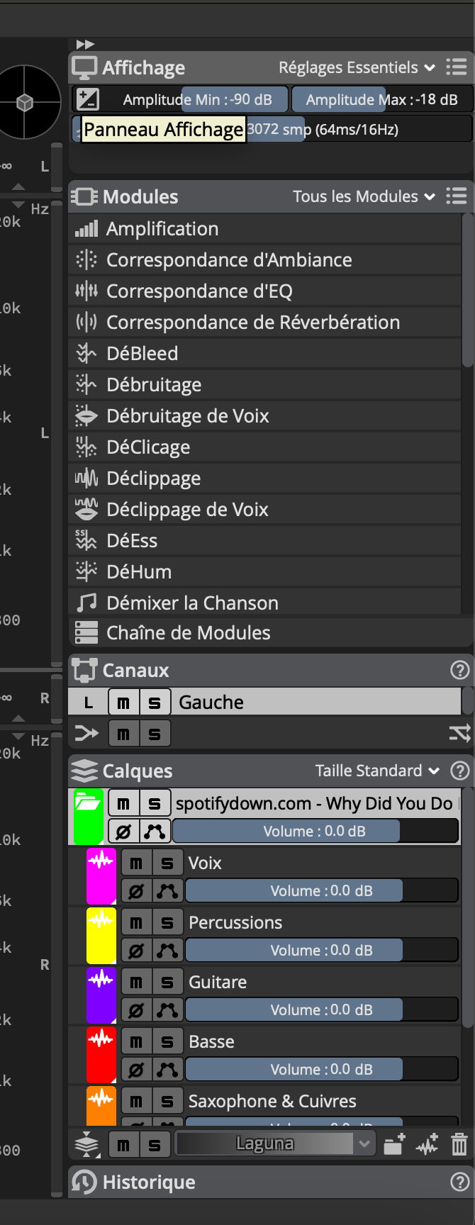Open the Modules panel list menu icon
Image resolution: width=475 pixels, height=1225 pixels.
point(457,196)
